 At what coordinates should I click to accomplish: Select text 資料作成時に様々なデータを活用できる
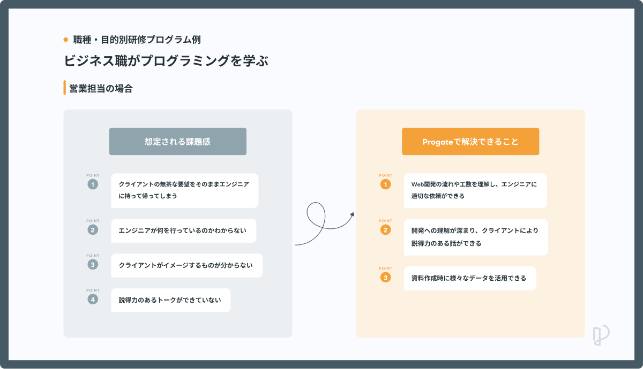pos(469,278)
